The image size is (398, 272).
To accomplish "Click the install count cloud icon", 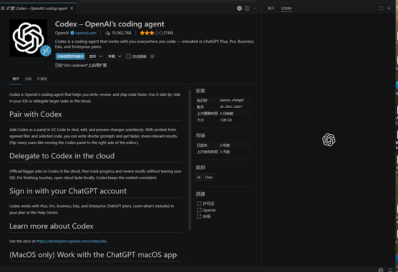I will click(x=108, y=33).
